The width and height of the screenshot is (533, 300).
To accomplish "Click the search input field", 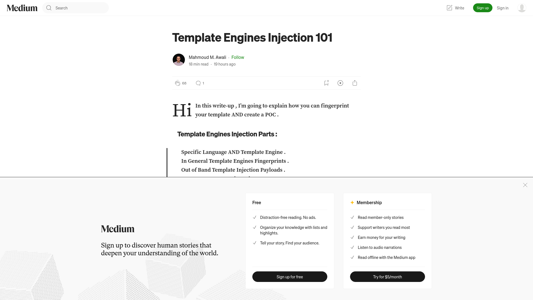I will [76, 8].
